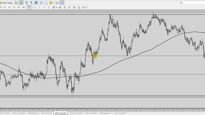This screenshot has width=205, height=115.
Task: Toggle chart shift from right edge
Action: coord(46,3)
